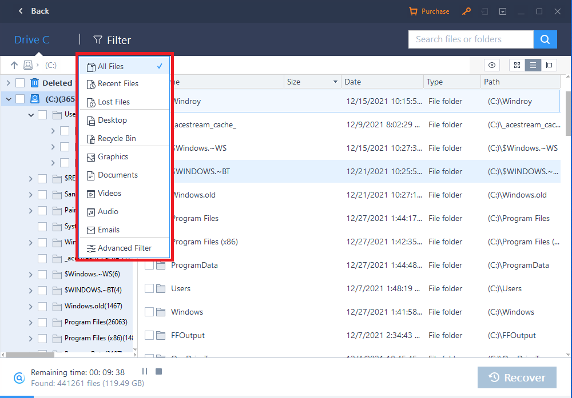The height and width of the screenshot is (398, 572).
Task: Collapse the (C:) drive tree node
Action: [x=9, y=99]
